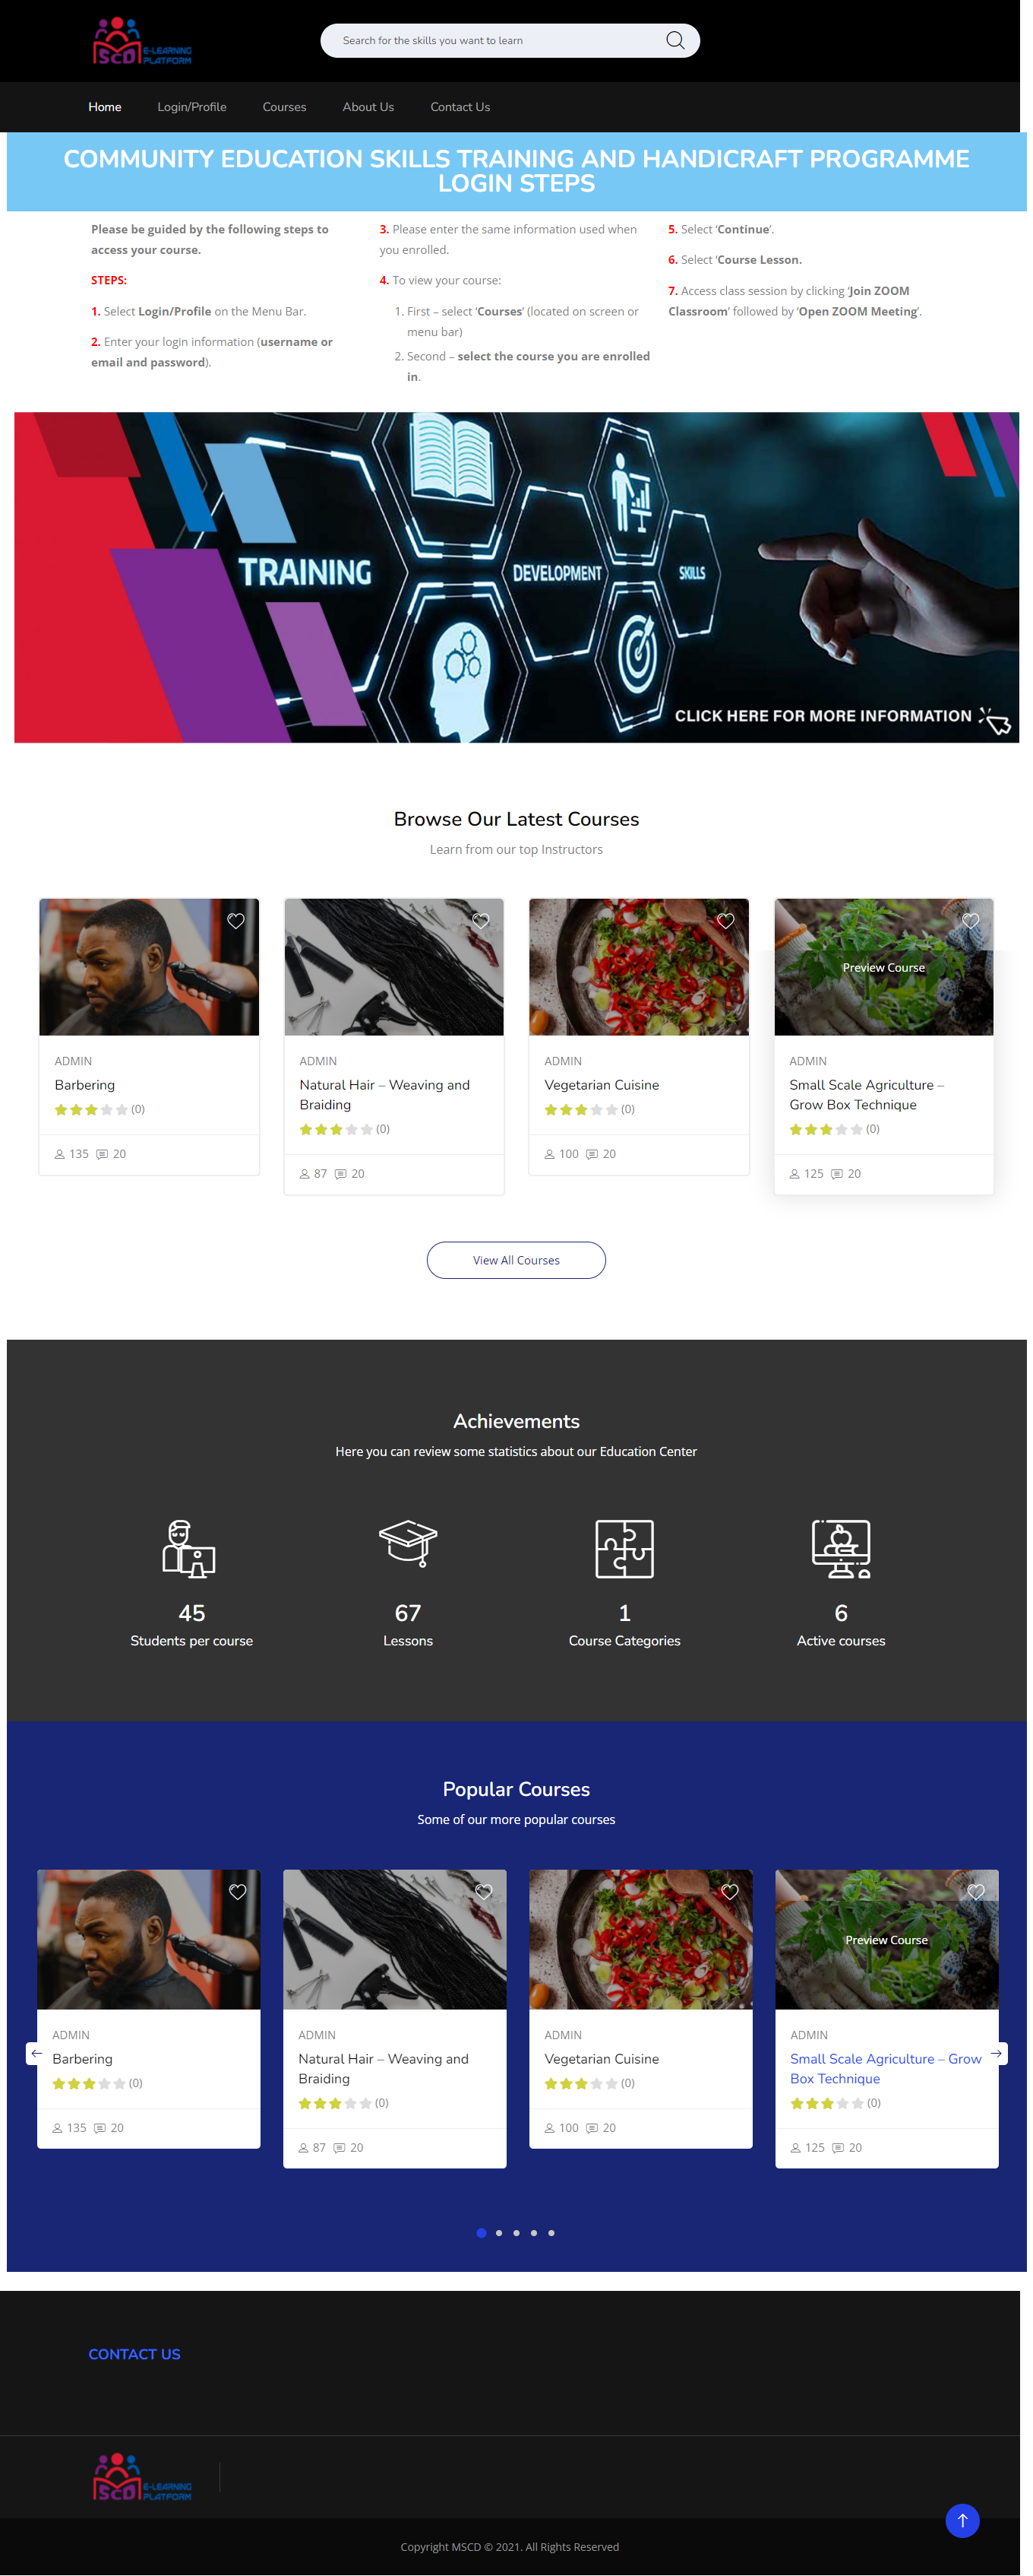
Task: Toggle wishlist heart on Barbering latest course
Action: coord(235,921)
